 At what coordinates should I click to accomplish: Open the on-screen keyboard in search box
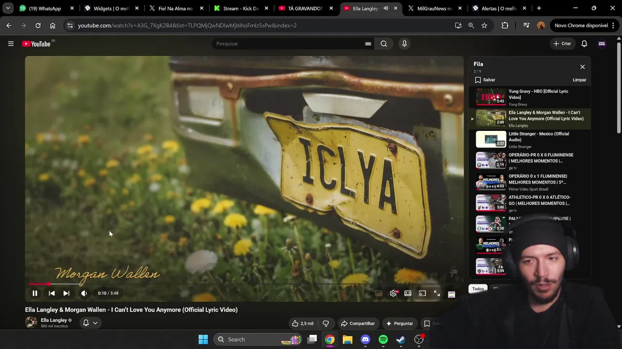pyautogui.click(x=368, y=44)
